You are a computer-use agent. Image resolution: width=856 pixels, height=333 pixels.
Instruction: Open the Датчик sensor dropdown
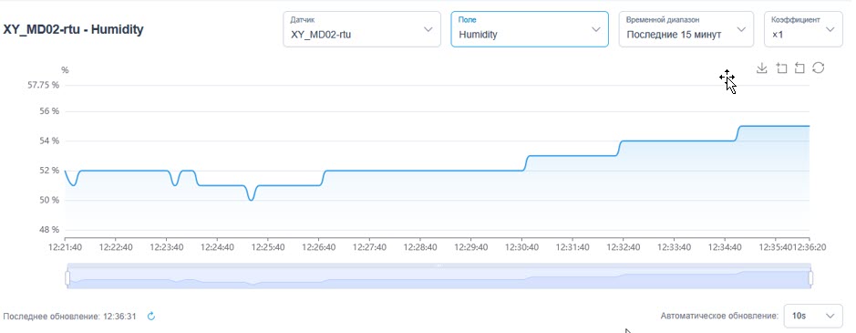[x=362, y=29]
